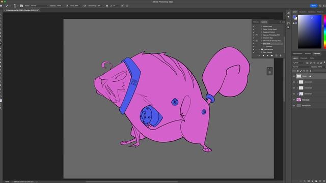Expand the Molten Lead action
The height and width of the screenshot is (183, 326).
tap(262, 26)
